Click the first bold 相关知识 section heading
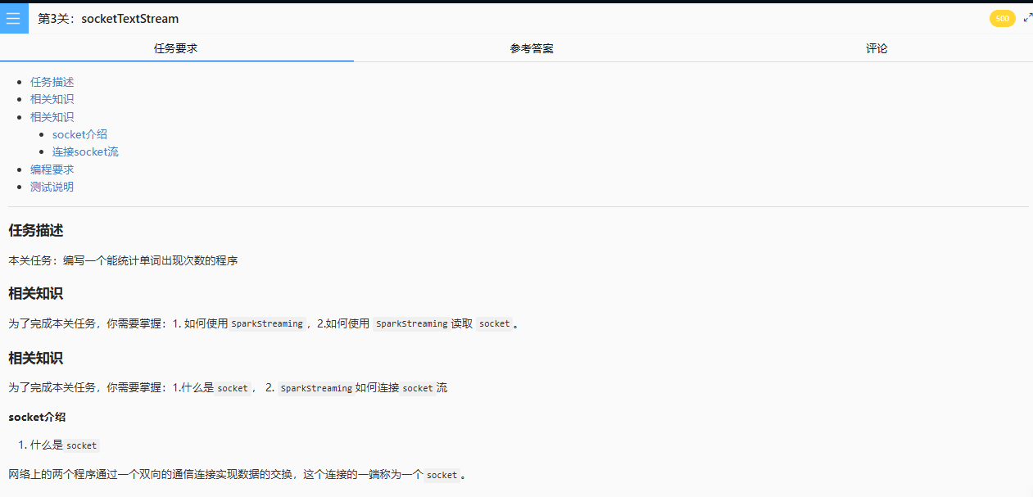Viewport: 1033px width, 497px height. (36, 293)
